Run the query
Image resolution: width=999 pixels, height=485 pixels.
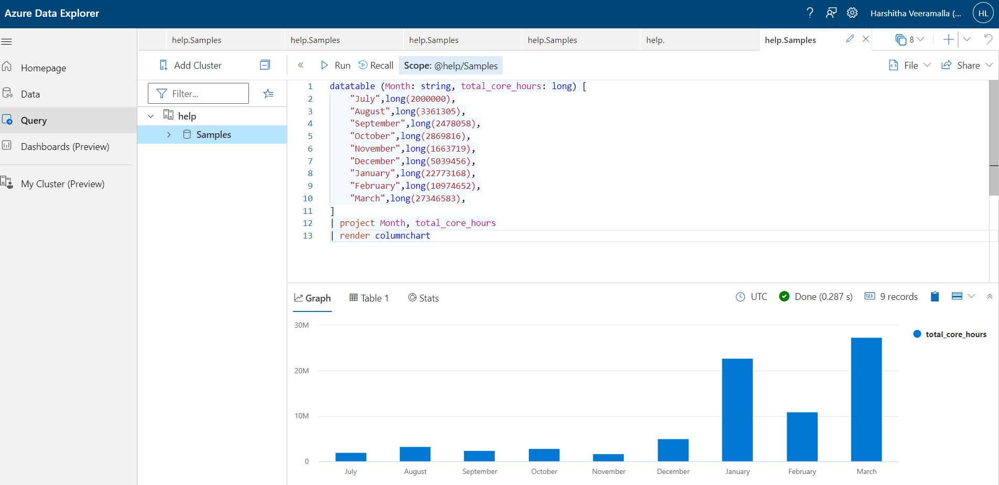click(335, 65)
